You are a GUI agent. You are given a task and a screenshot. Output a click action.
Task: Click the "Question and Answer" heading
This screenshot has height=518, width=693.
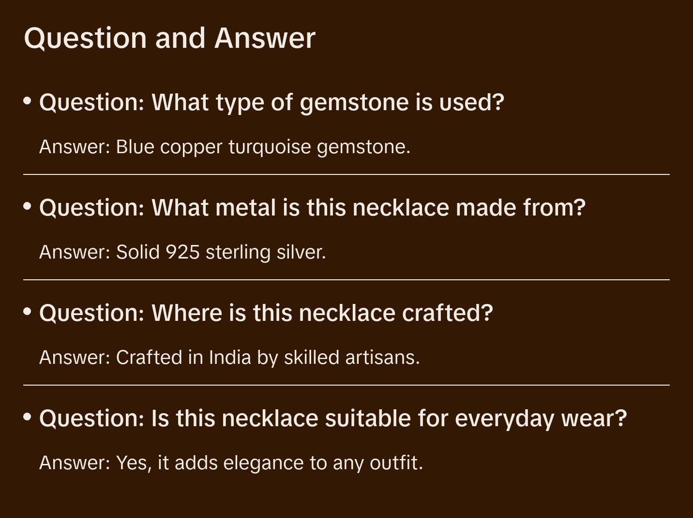(169, 38)
